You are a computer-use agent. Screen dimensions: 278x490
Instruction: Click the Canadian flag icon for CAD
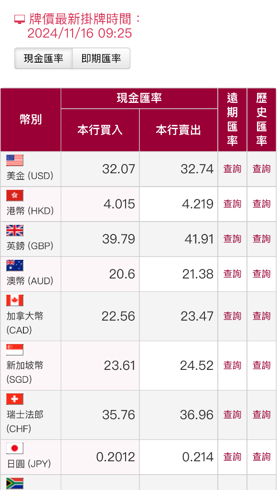click(15, 301)
